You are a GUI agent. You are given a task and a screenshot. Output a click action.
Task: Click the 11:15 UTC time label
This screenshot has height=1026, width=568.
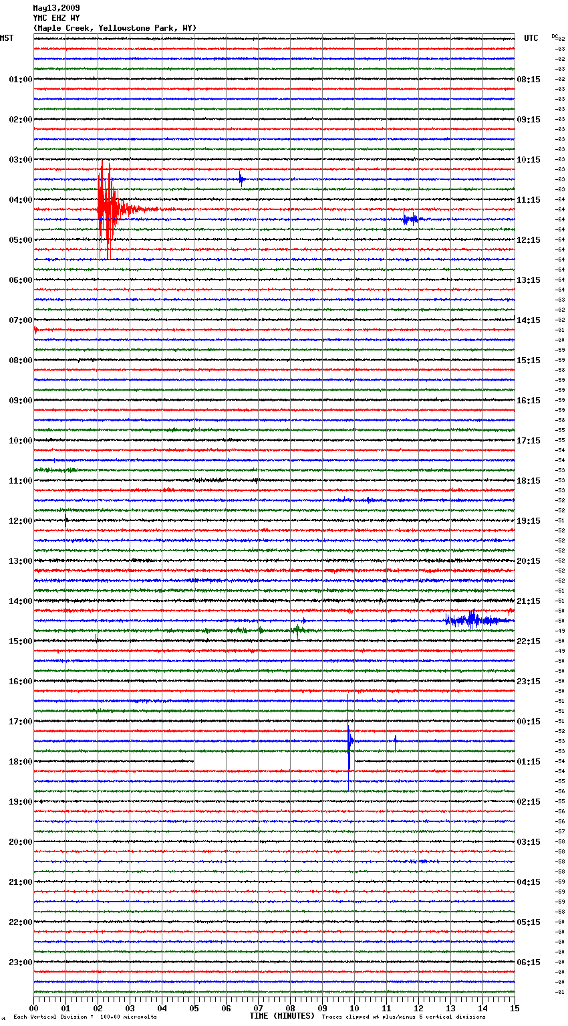[529, 200]
